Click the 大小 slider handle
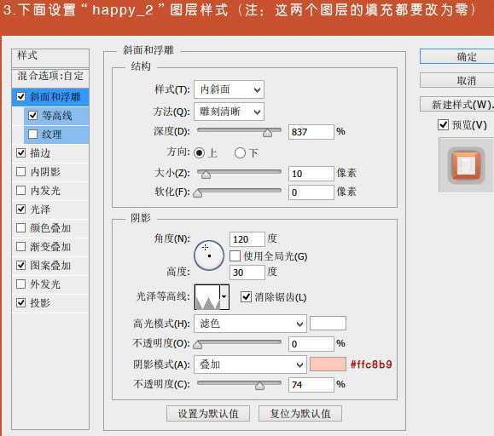494x436 pixels. click(x=206, y=175)
